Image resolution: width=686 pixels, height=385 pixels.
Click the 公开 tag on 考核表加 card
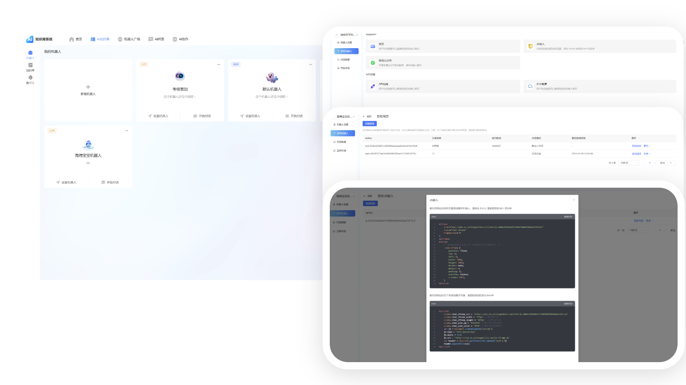click(144, 65)
